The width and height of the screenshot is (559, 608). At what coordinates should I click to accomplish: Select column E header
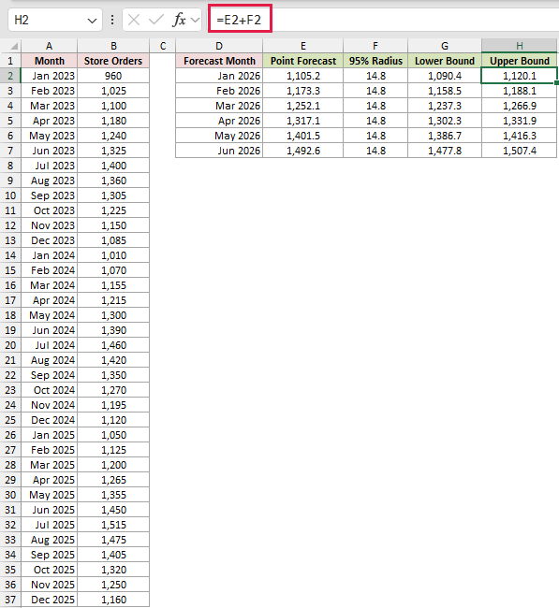(303, 46)
